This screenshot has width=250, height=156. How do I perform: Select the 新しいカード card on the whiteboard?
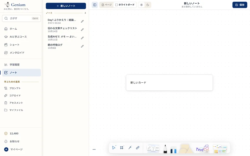click(169, 83)
